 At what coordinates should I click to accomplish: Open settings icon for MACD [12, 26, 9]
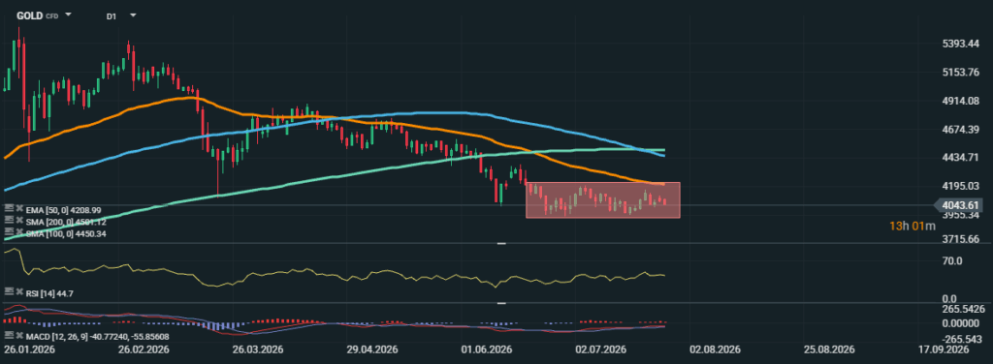(9, 334)
